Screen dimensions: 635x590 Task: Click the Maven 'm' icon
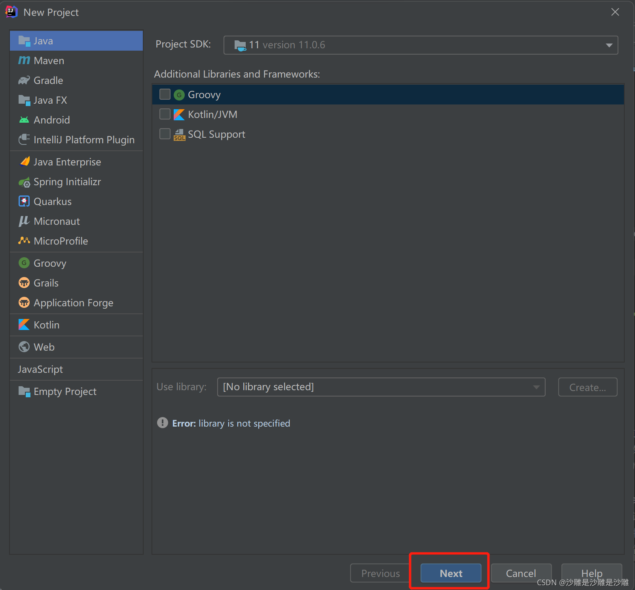coord(24,60)
